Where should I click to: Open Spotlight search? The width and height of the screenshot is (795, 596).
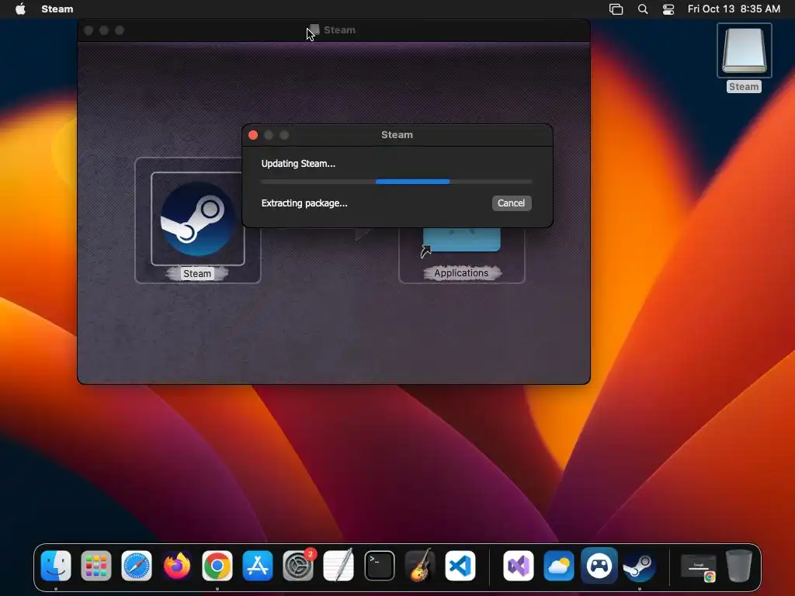point(643,9)
